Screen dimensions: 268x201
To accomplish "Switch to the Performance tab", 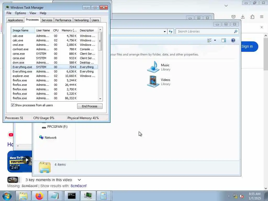I will 63,20.
